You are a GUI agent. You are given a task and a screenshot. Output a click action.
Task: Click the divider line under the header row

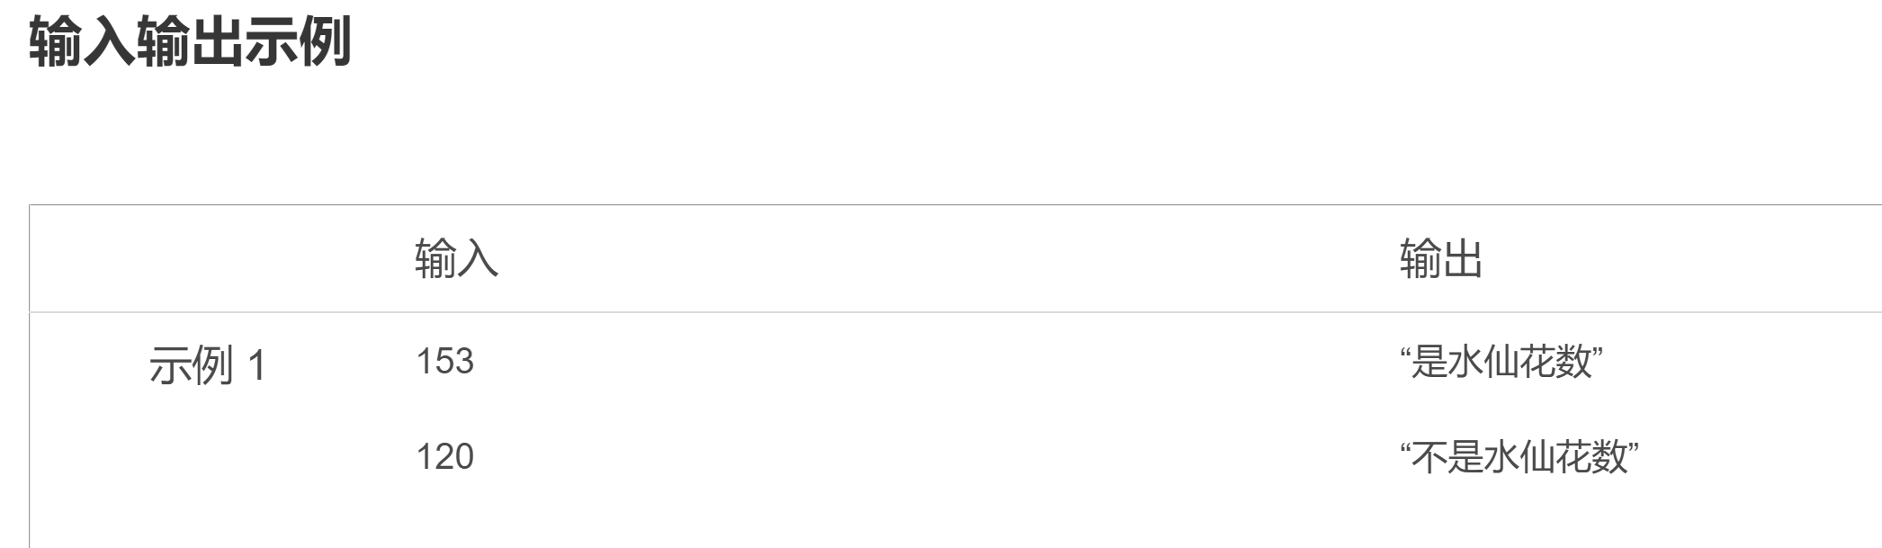click(x=955, y=312)
